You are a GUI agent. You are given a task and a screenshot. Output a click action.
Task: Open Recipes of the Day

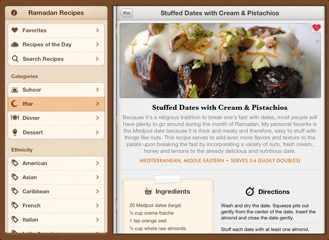[x=56, y=45]
